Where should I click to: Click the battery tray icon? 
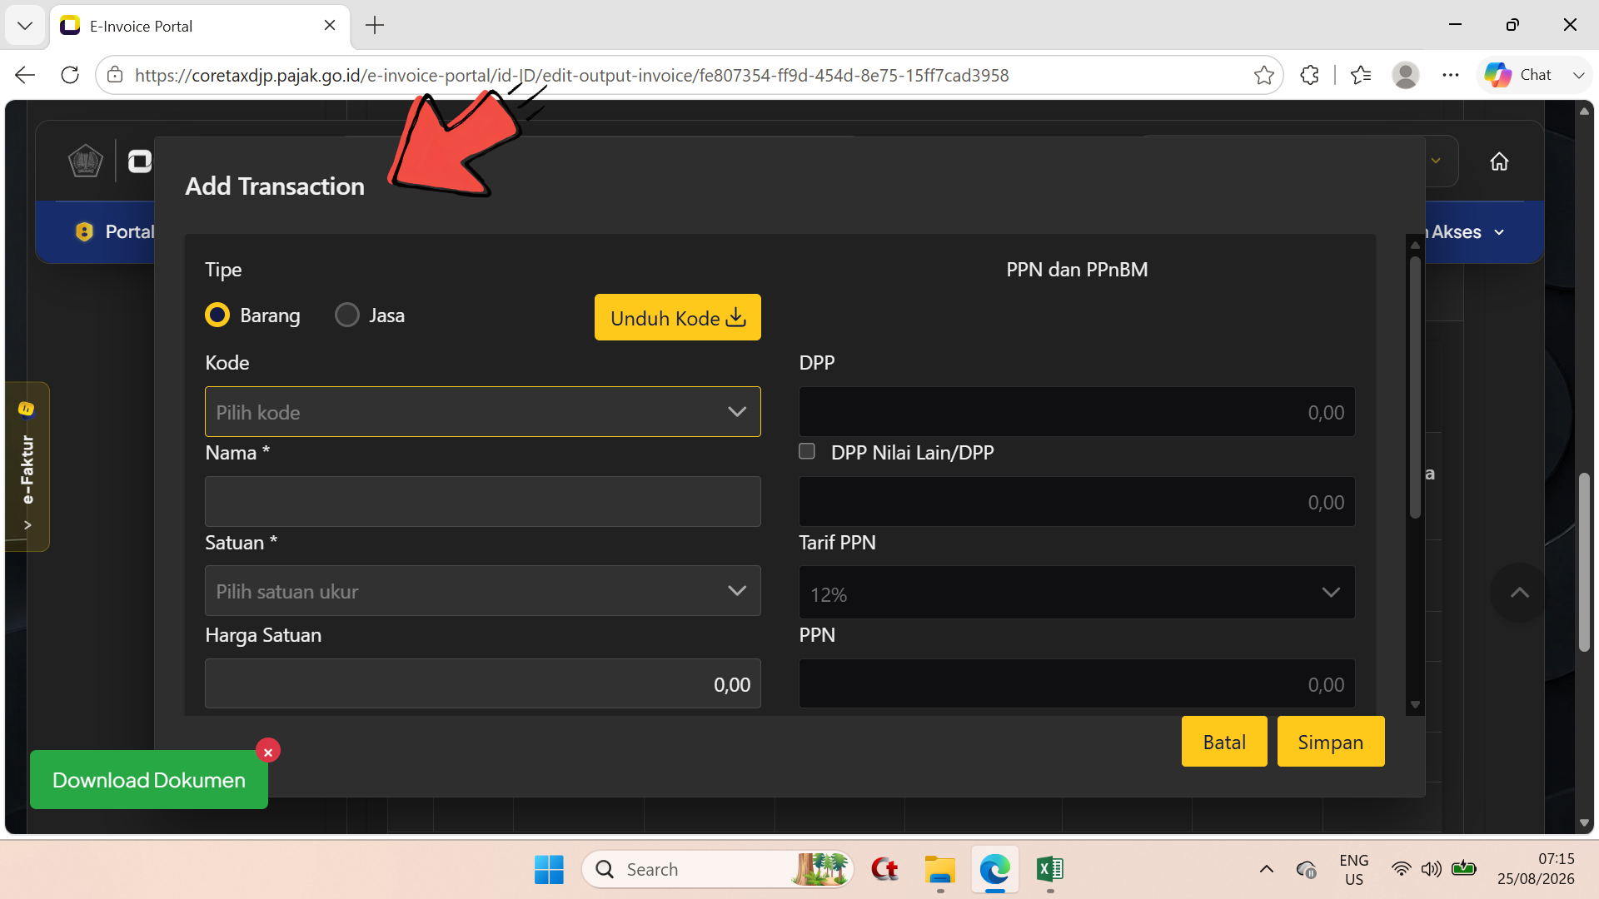coord(1464,869)
